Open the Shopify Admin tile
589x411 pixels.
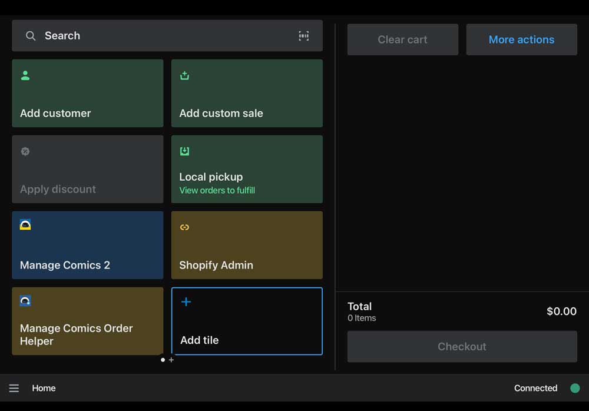[247, 245]
